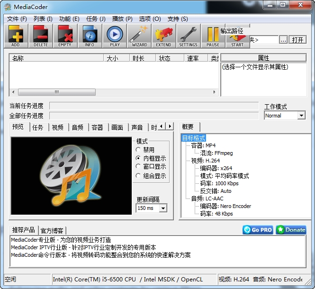Open the EXTEND puzzle icon
This screenshot has height=289, width=315.
coord(164,36)
